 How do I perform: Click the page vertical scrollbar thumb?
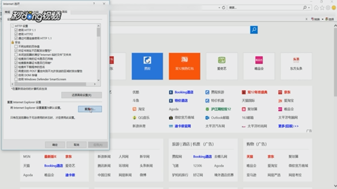pos(335,62)
